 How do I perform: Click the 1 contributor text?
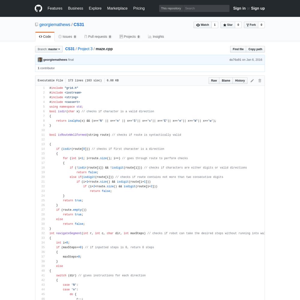46,68
